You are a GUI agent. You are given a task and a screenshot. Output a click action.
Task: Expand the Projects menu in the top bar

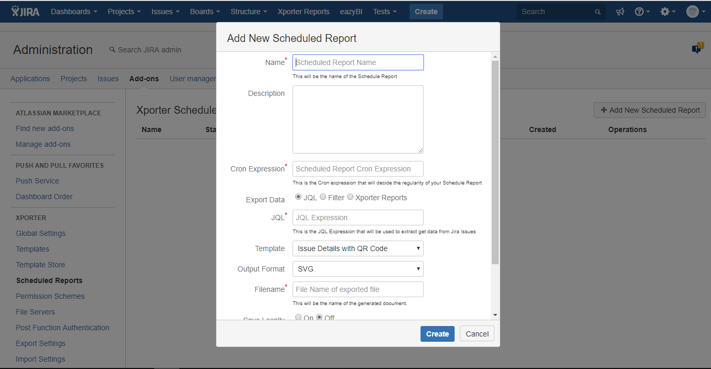point(125,12)
